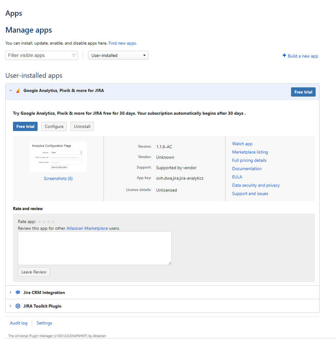Click the Supported by vendor text
The width and height of the screenshot is (336, 350).
tap(176, 167)
